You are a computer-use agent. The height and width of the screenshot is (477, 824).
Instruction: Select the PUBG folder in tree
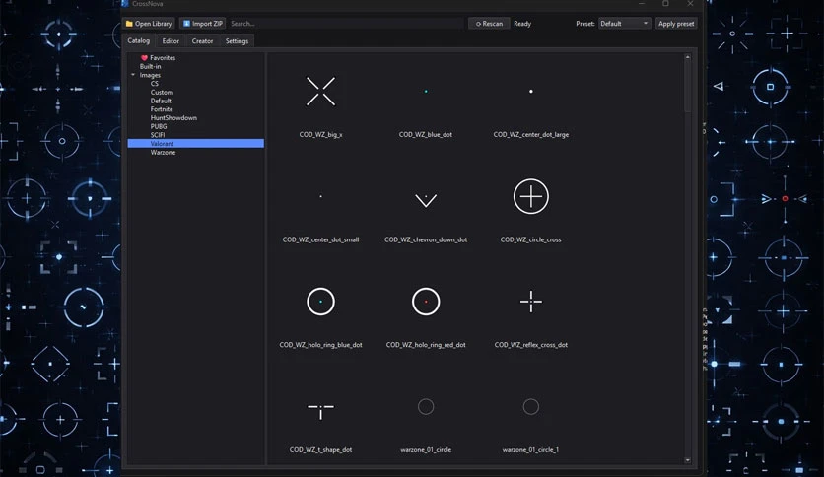click(x=158, y=126)
